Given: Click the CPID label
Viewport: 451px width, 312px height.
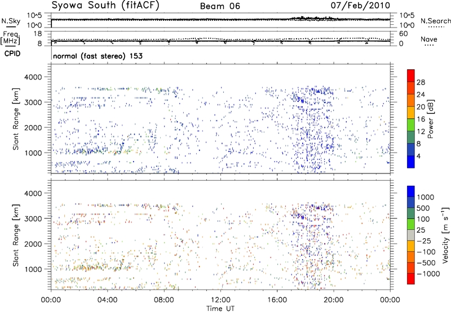Looking at the screenshot, I should [12, 54].
